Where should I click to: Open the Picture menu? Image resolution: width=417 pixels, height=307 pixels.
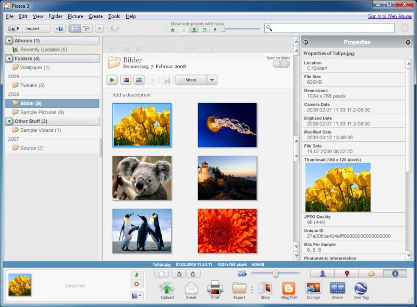(75, 16)
